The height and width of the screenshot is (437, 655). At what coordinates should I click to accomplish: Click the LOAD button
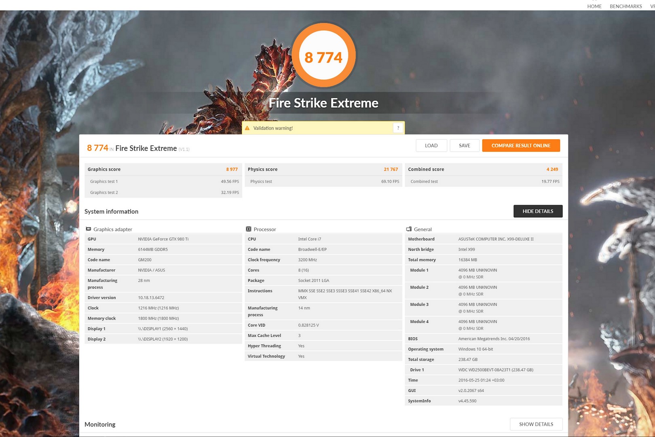click(x=431, y=146)
